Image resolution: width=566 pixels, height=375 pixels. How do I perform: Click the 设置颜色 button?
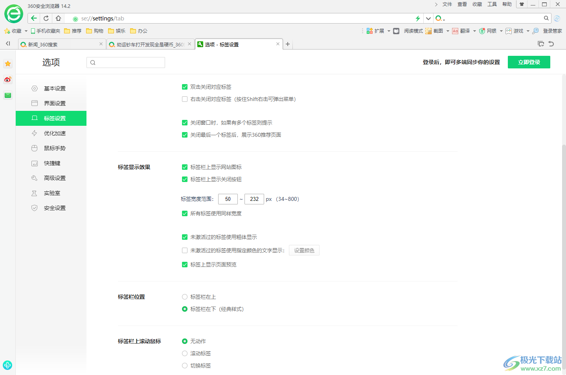304,250
